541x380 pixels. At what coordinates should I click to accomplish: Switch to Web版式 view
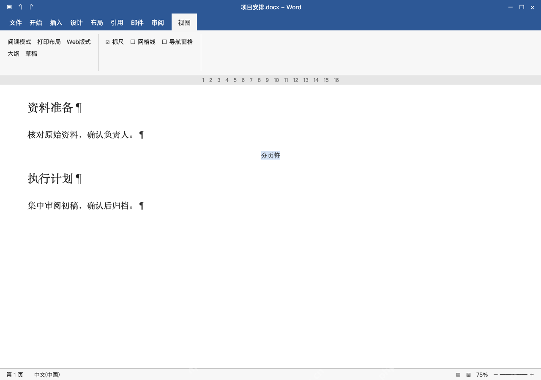point(79,42)
